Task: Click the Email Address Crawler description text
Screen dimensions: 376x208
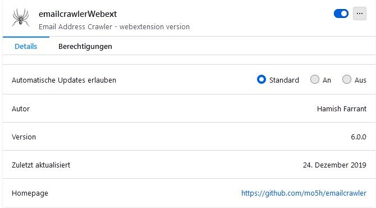Action: [114, 26]
